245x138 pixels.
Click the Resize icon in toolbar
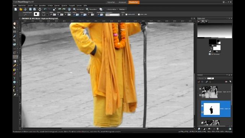pos(54,9)
